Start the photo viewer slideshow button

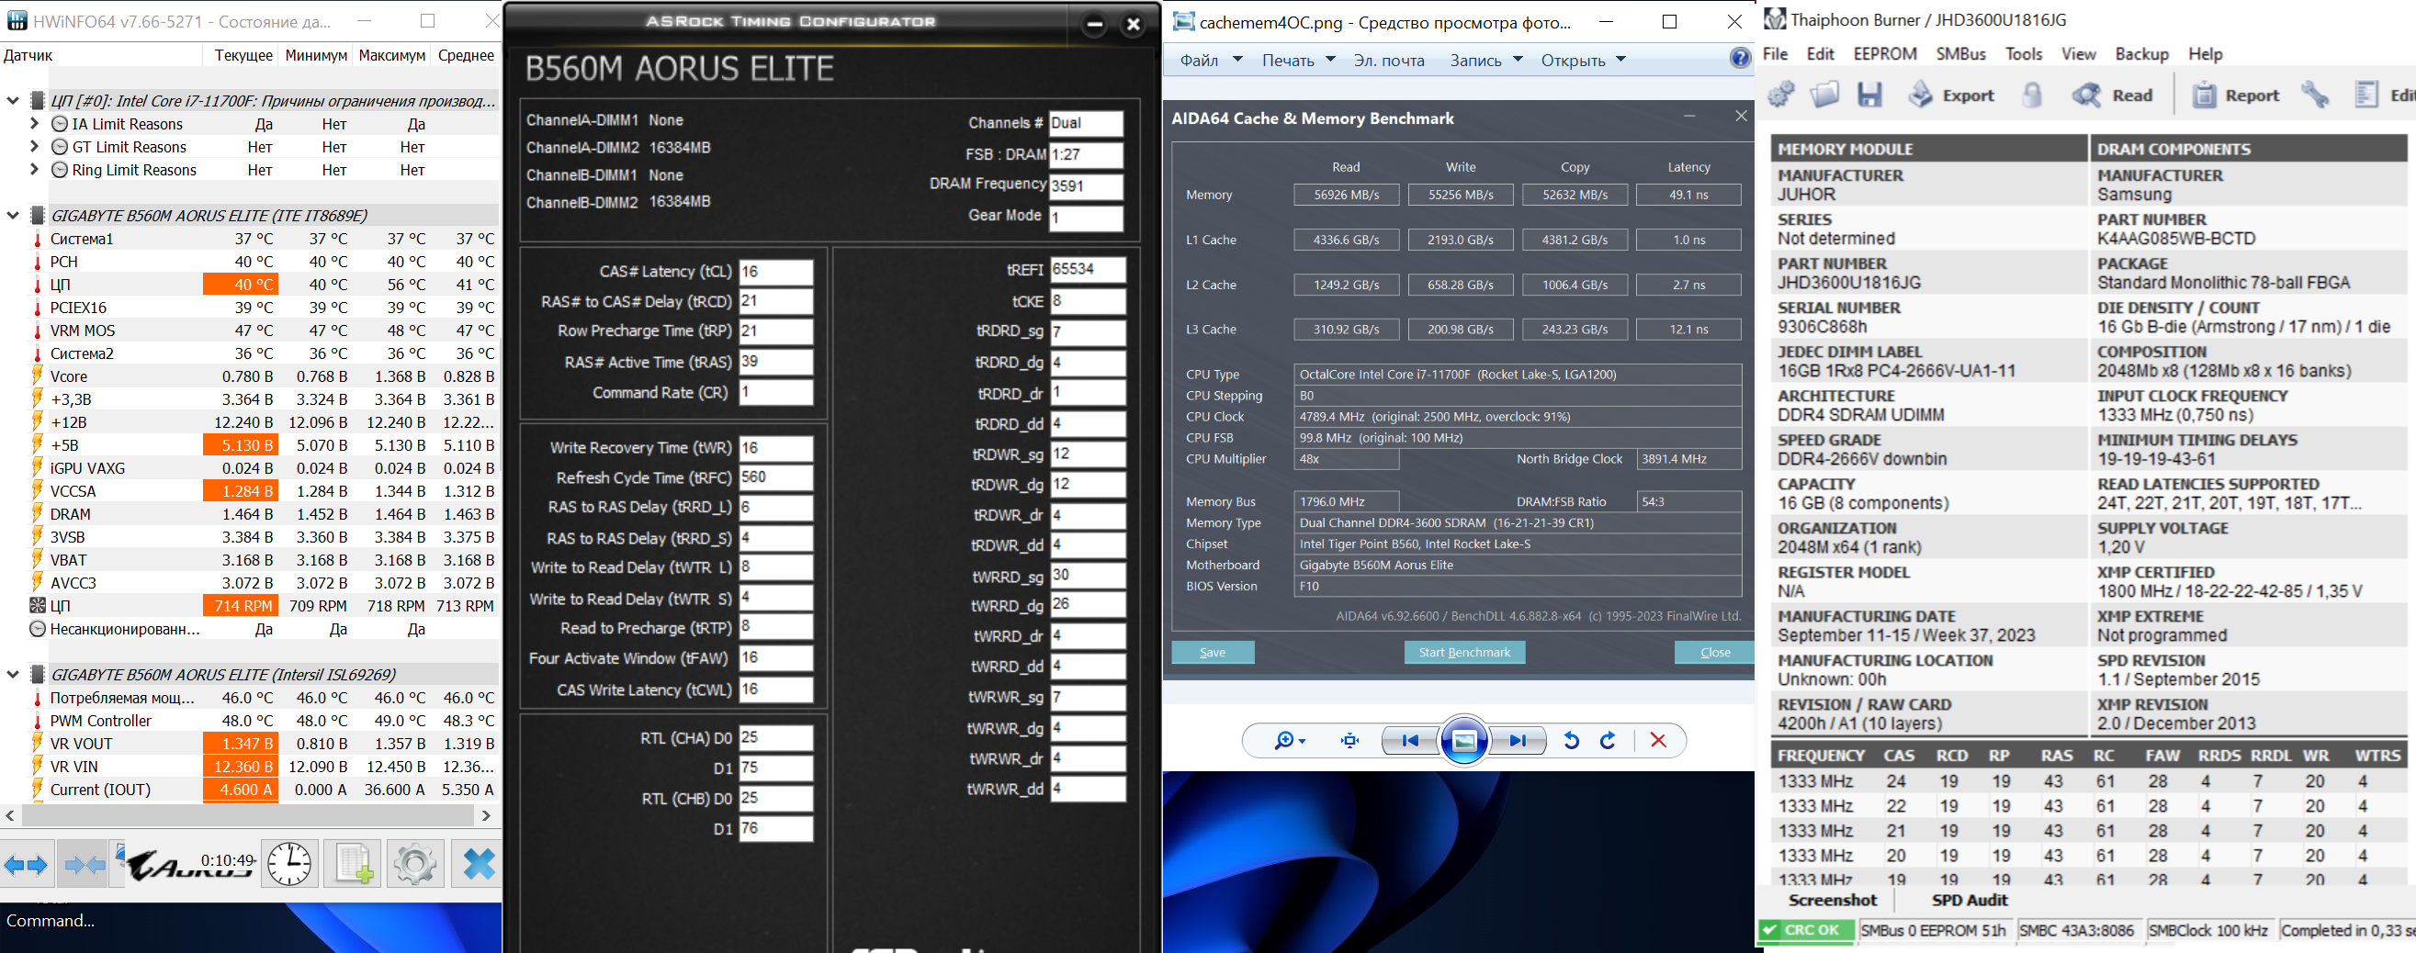click(1464, 741)
